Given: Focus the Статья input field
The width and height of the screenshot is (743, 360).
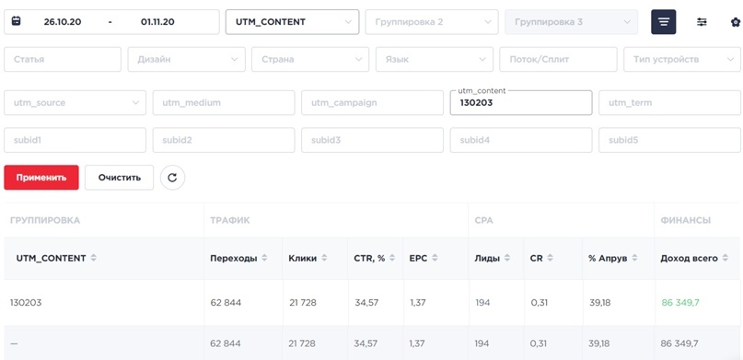Looking at the screenshot, I should click(63, 59).
